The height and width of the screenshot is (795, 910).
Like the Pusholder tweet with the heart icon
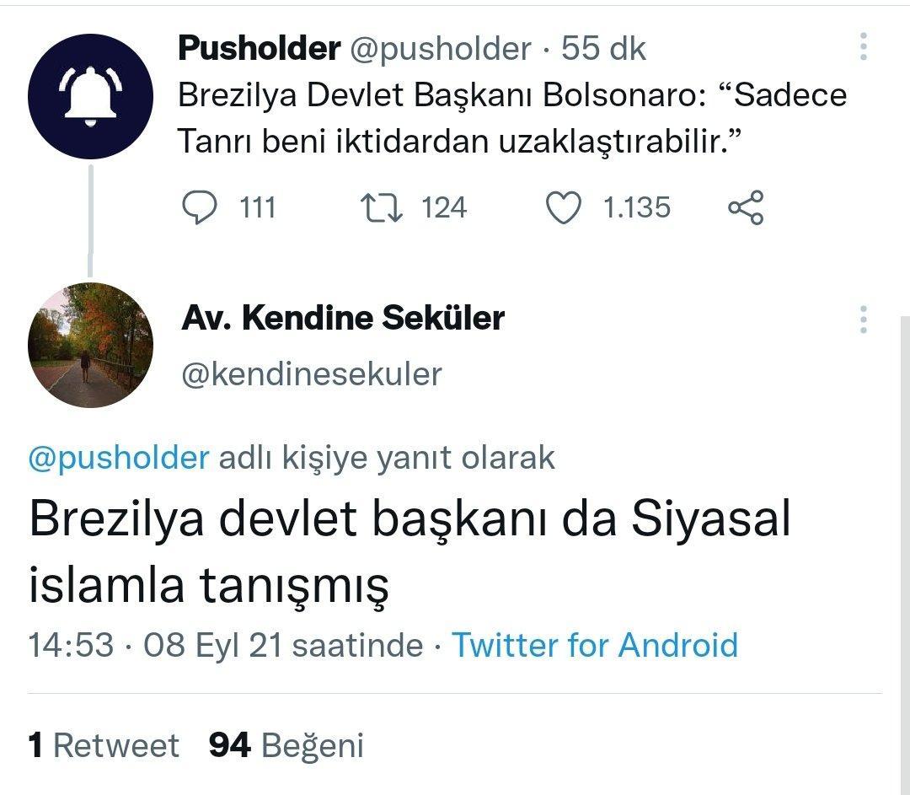pos(564,208)
